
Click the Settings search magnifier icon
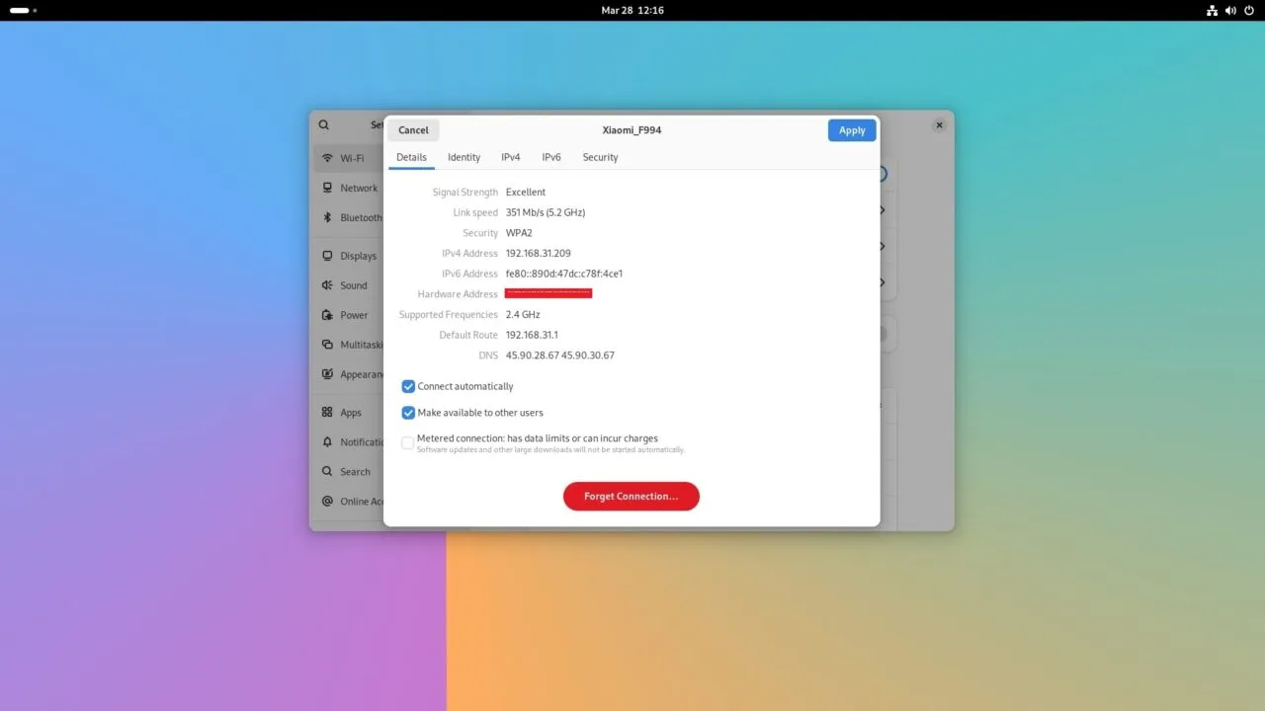click(x=324, y=125)
